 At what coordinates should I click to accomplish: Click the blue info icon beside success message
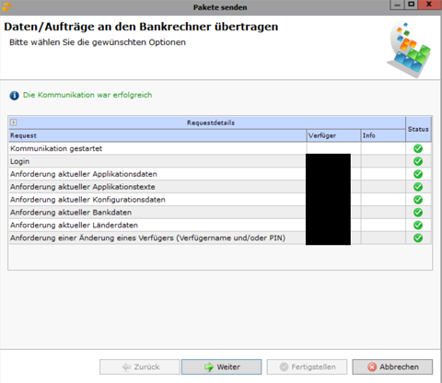tap(14, 96)
